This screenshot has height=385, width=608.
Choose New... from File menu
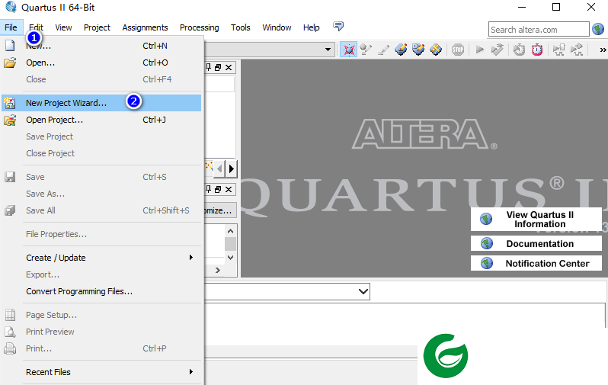coord(101,46)
